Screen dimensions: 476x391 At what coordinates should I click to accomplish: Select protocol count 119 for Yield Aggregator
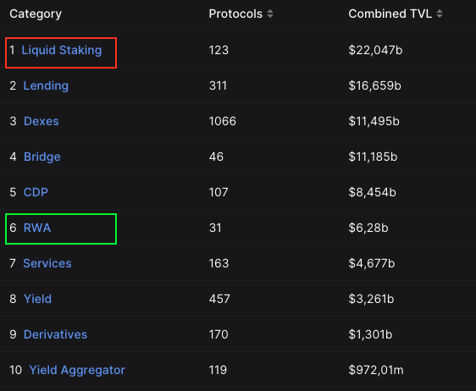[218, 370]
